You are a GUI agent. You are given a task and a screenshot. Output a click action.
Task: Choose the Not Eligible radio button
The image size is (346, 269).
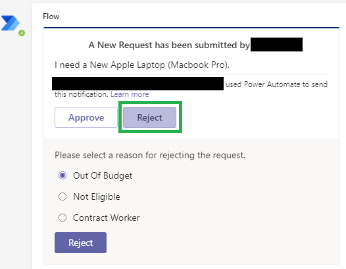click(62, 196)
